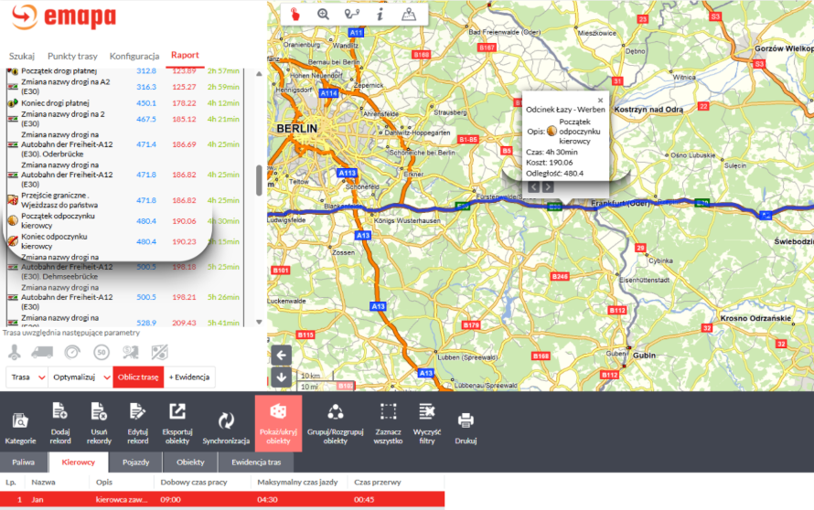Open the map info tool
814x510 pixels.
click(x=380, y=14)
